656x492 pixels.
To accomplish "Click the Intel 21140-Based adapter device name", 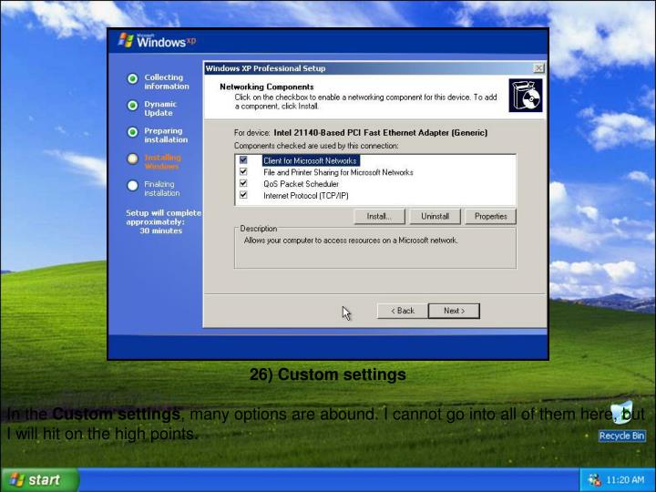I will pos(380,133).
